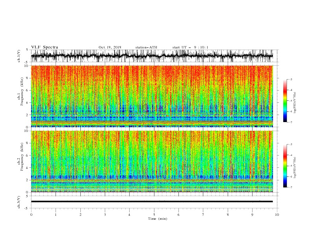Click the "-7" value on ch.1 colorbar
Screen dimensions: 312x241
pyautogui.click(x=291, y=122)
